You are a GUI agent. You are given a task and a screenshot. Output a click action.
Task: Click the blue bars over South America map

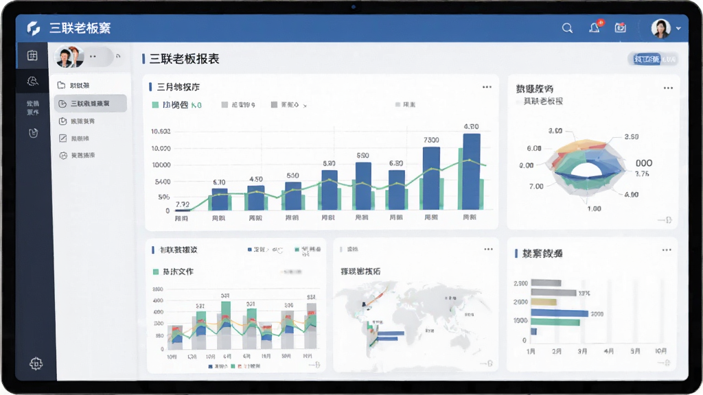click(390, 335)
